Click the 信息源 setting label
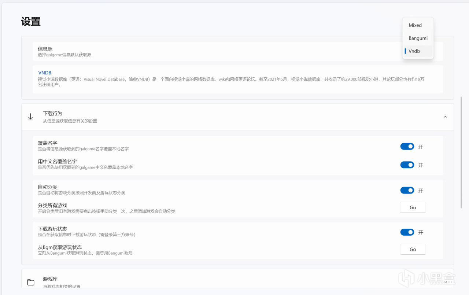This screenshot has width=469, height=295. (x=45, y=48)
